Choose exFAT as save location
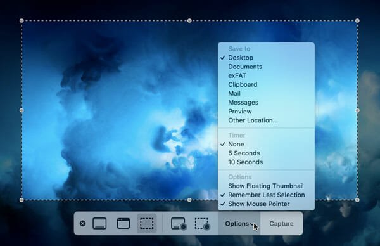Viewport: 380px width, 246px height. click(266, 75)
